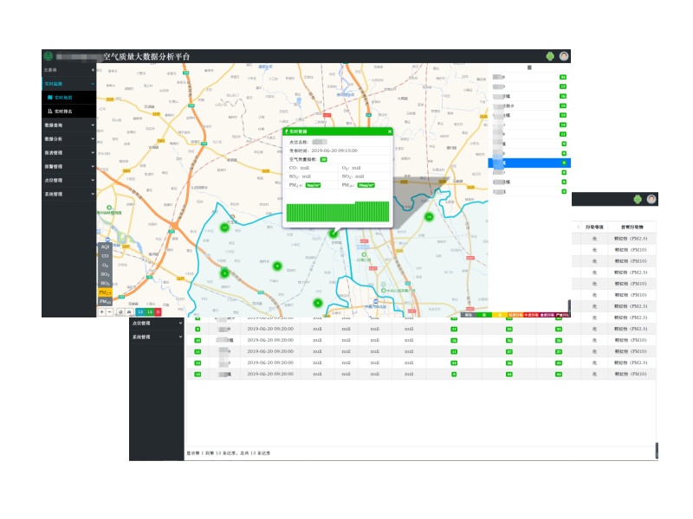
Task: Toggle the AQI pollutant layer
Action: click(105, 247)
